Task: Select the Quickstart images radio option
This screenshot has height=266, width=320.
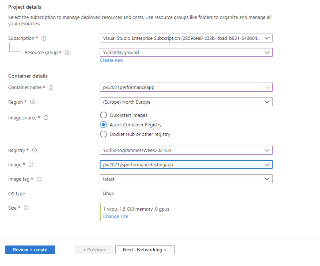Action: click(104, 115)
